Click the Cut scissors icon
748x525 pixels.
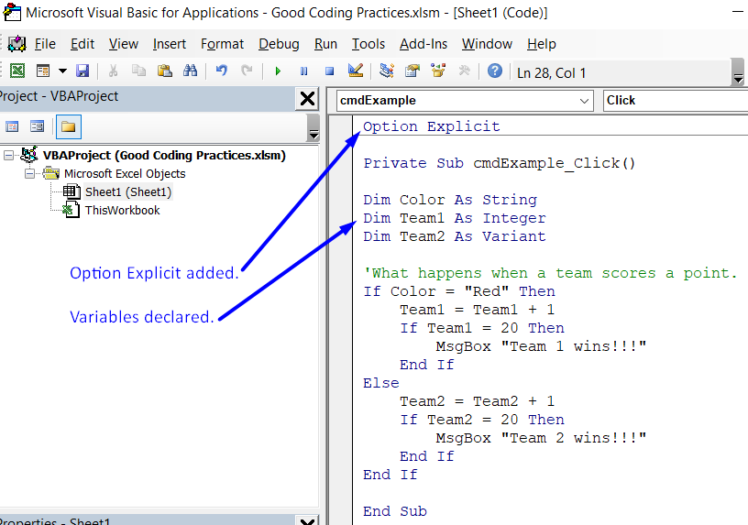coord(113,71)
